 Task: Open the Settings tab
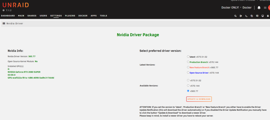click(56, 16)
